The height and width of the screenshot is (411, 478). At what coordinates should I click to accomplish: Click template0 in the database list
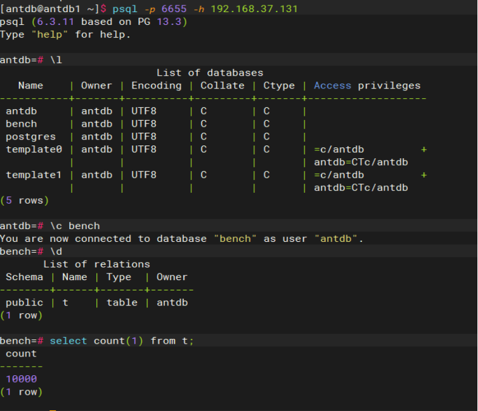pos(34,150)
